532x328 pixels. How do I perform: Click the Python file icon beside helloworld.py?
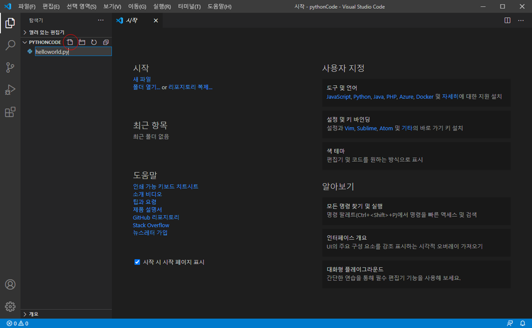point(30,51)
